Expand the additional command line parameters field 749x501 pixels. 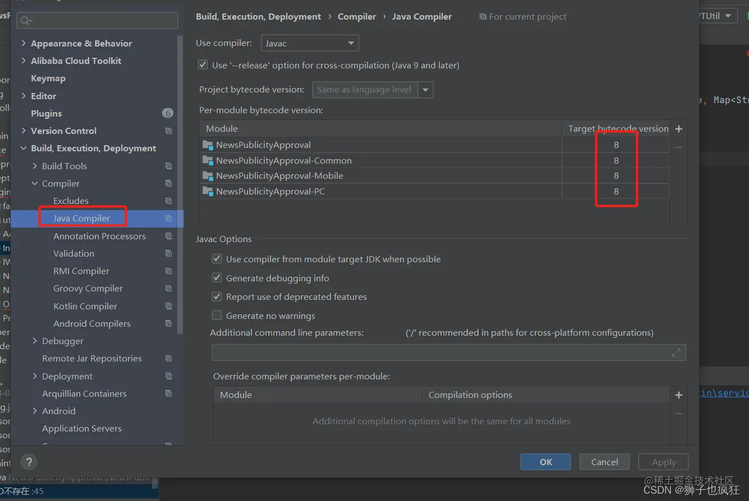676,352
